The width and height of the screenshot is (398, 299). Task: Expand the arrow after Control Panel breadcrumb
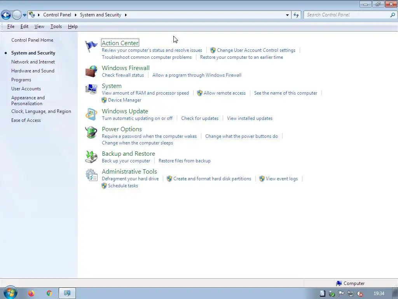[x=76, y=15]
